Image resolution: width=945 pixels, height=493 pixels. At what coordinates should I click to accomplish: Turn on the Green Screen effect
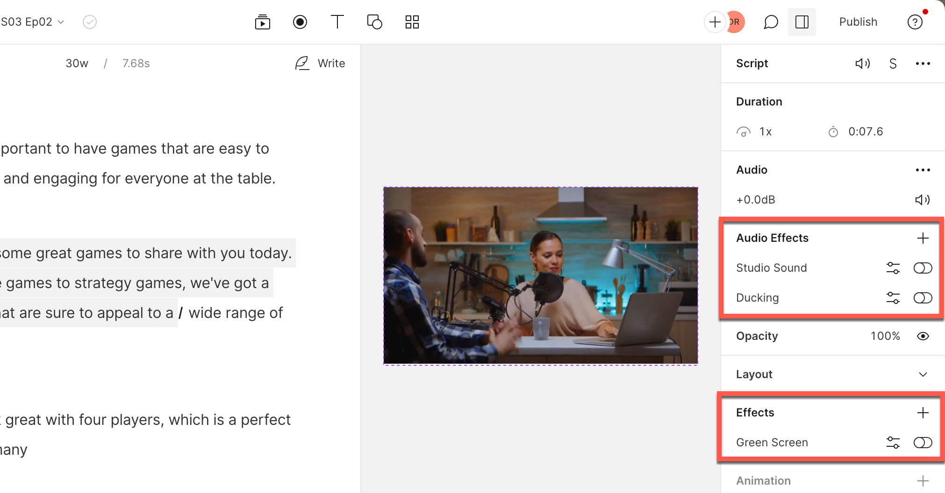pos(923,443)
